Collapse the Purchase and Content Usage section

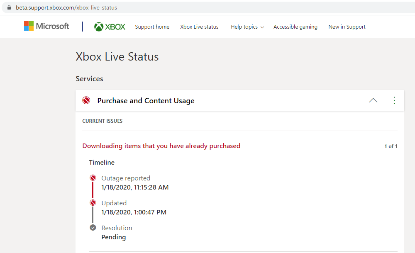coord(373,100)
